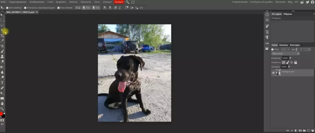Enable the Авто-выбор checkbox
The height and width of the screenshot is (133, 315).
click(x=7, y=8)
